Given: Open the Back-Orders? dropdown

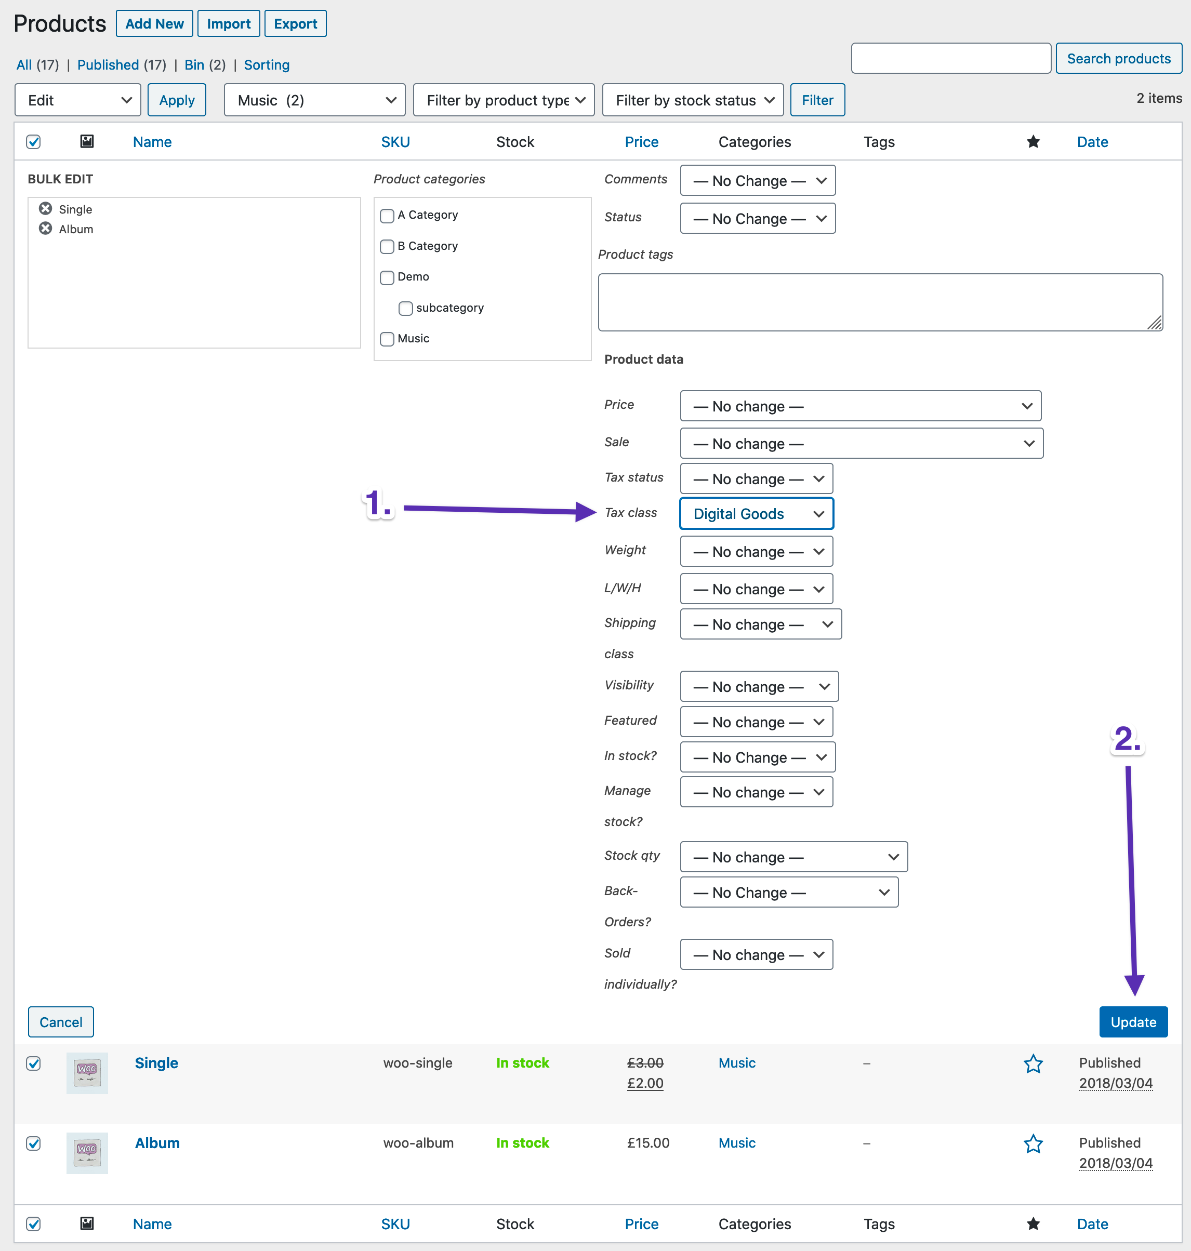Looking at the screenshot, I should coord(789,893).
